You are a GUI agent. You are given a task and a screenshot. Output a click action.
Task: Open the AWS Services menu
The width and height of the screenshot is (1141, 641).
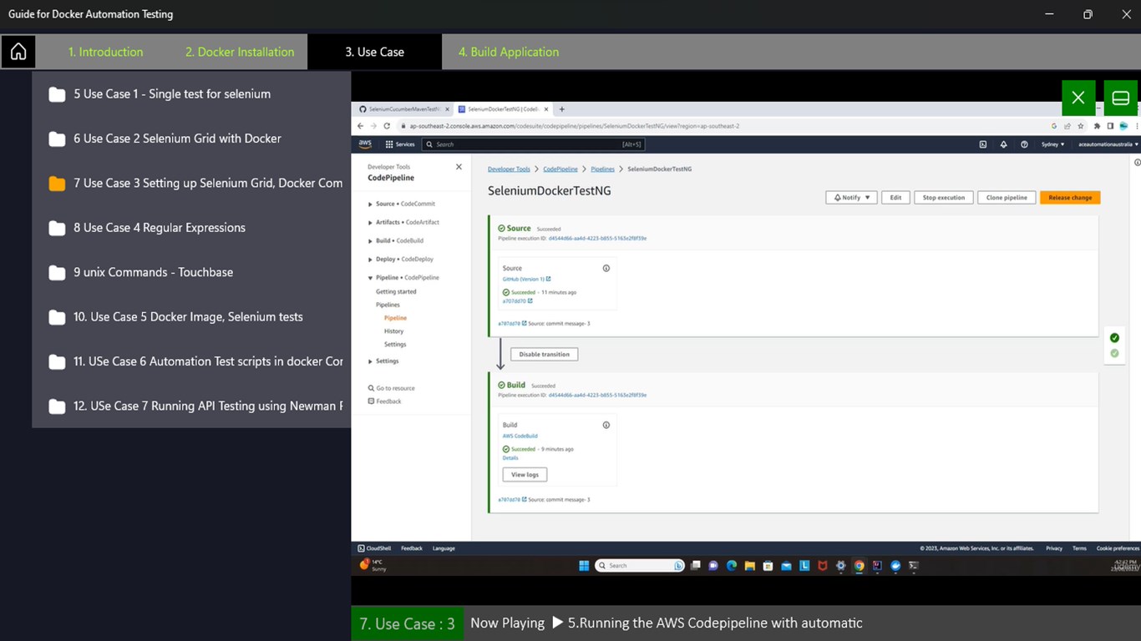tap(400, 144)
